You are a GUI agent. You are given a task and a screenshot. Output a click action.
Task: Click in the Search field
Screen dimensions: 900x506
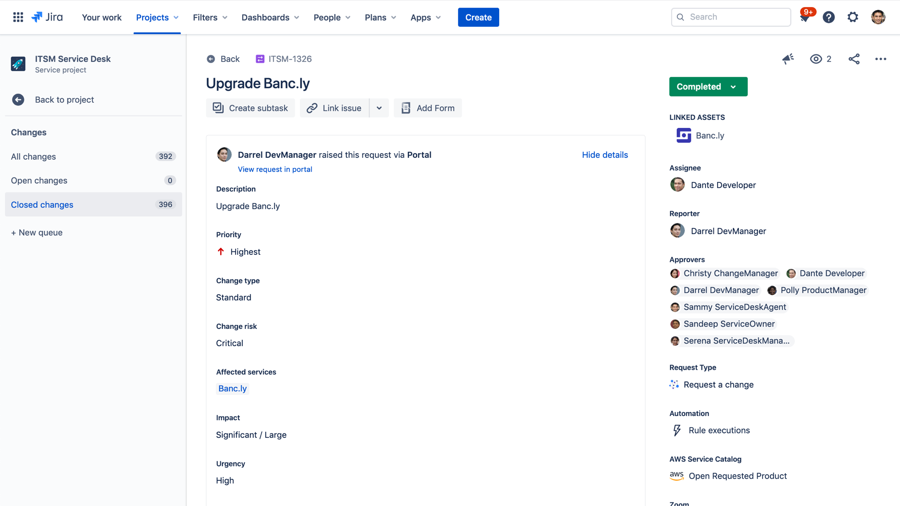point(731,17)
